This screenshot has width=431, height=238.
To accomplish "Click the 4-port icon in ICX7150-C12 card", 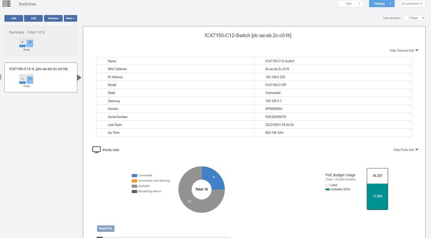I will (x=22, y=79).
